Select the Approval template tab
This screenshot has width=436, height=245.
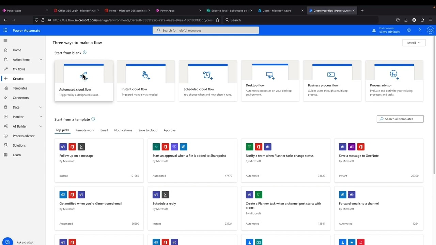[x=170, y=130]
